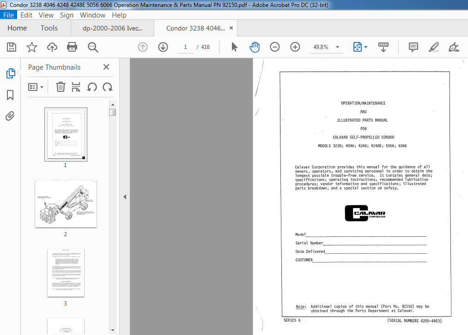The image size is (468, 335).
Task: Click the Page Thumbnails panel title
Action: (x=55, y=67)
